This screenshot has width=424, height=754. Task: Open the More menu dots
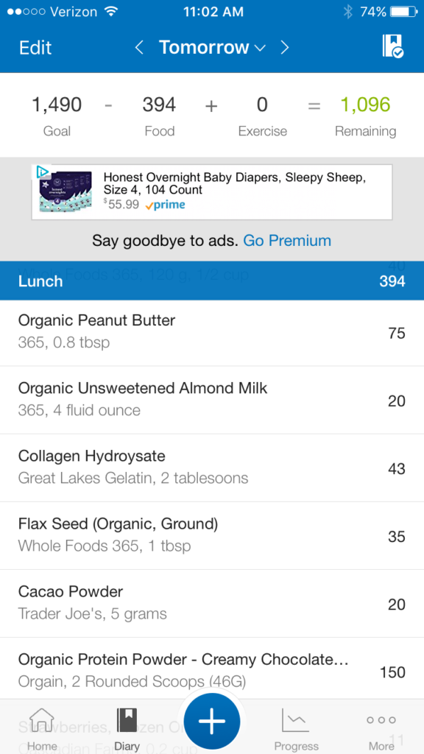(381, 729)
